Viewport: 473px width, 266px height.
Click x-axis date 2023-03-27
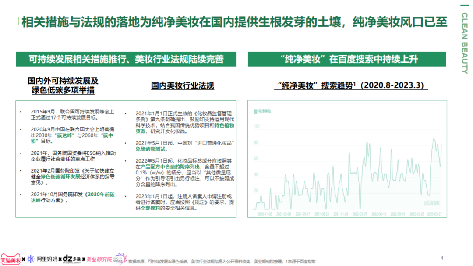click(434, 214)
